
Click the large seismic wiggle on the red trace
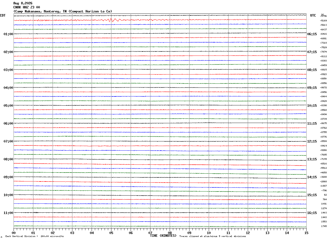point(112,20)
